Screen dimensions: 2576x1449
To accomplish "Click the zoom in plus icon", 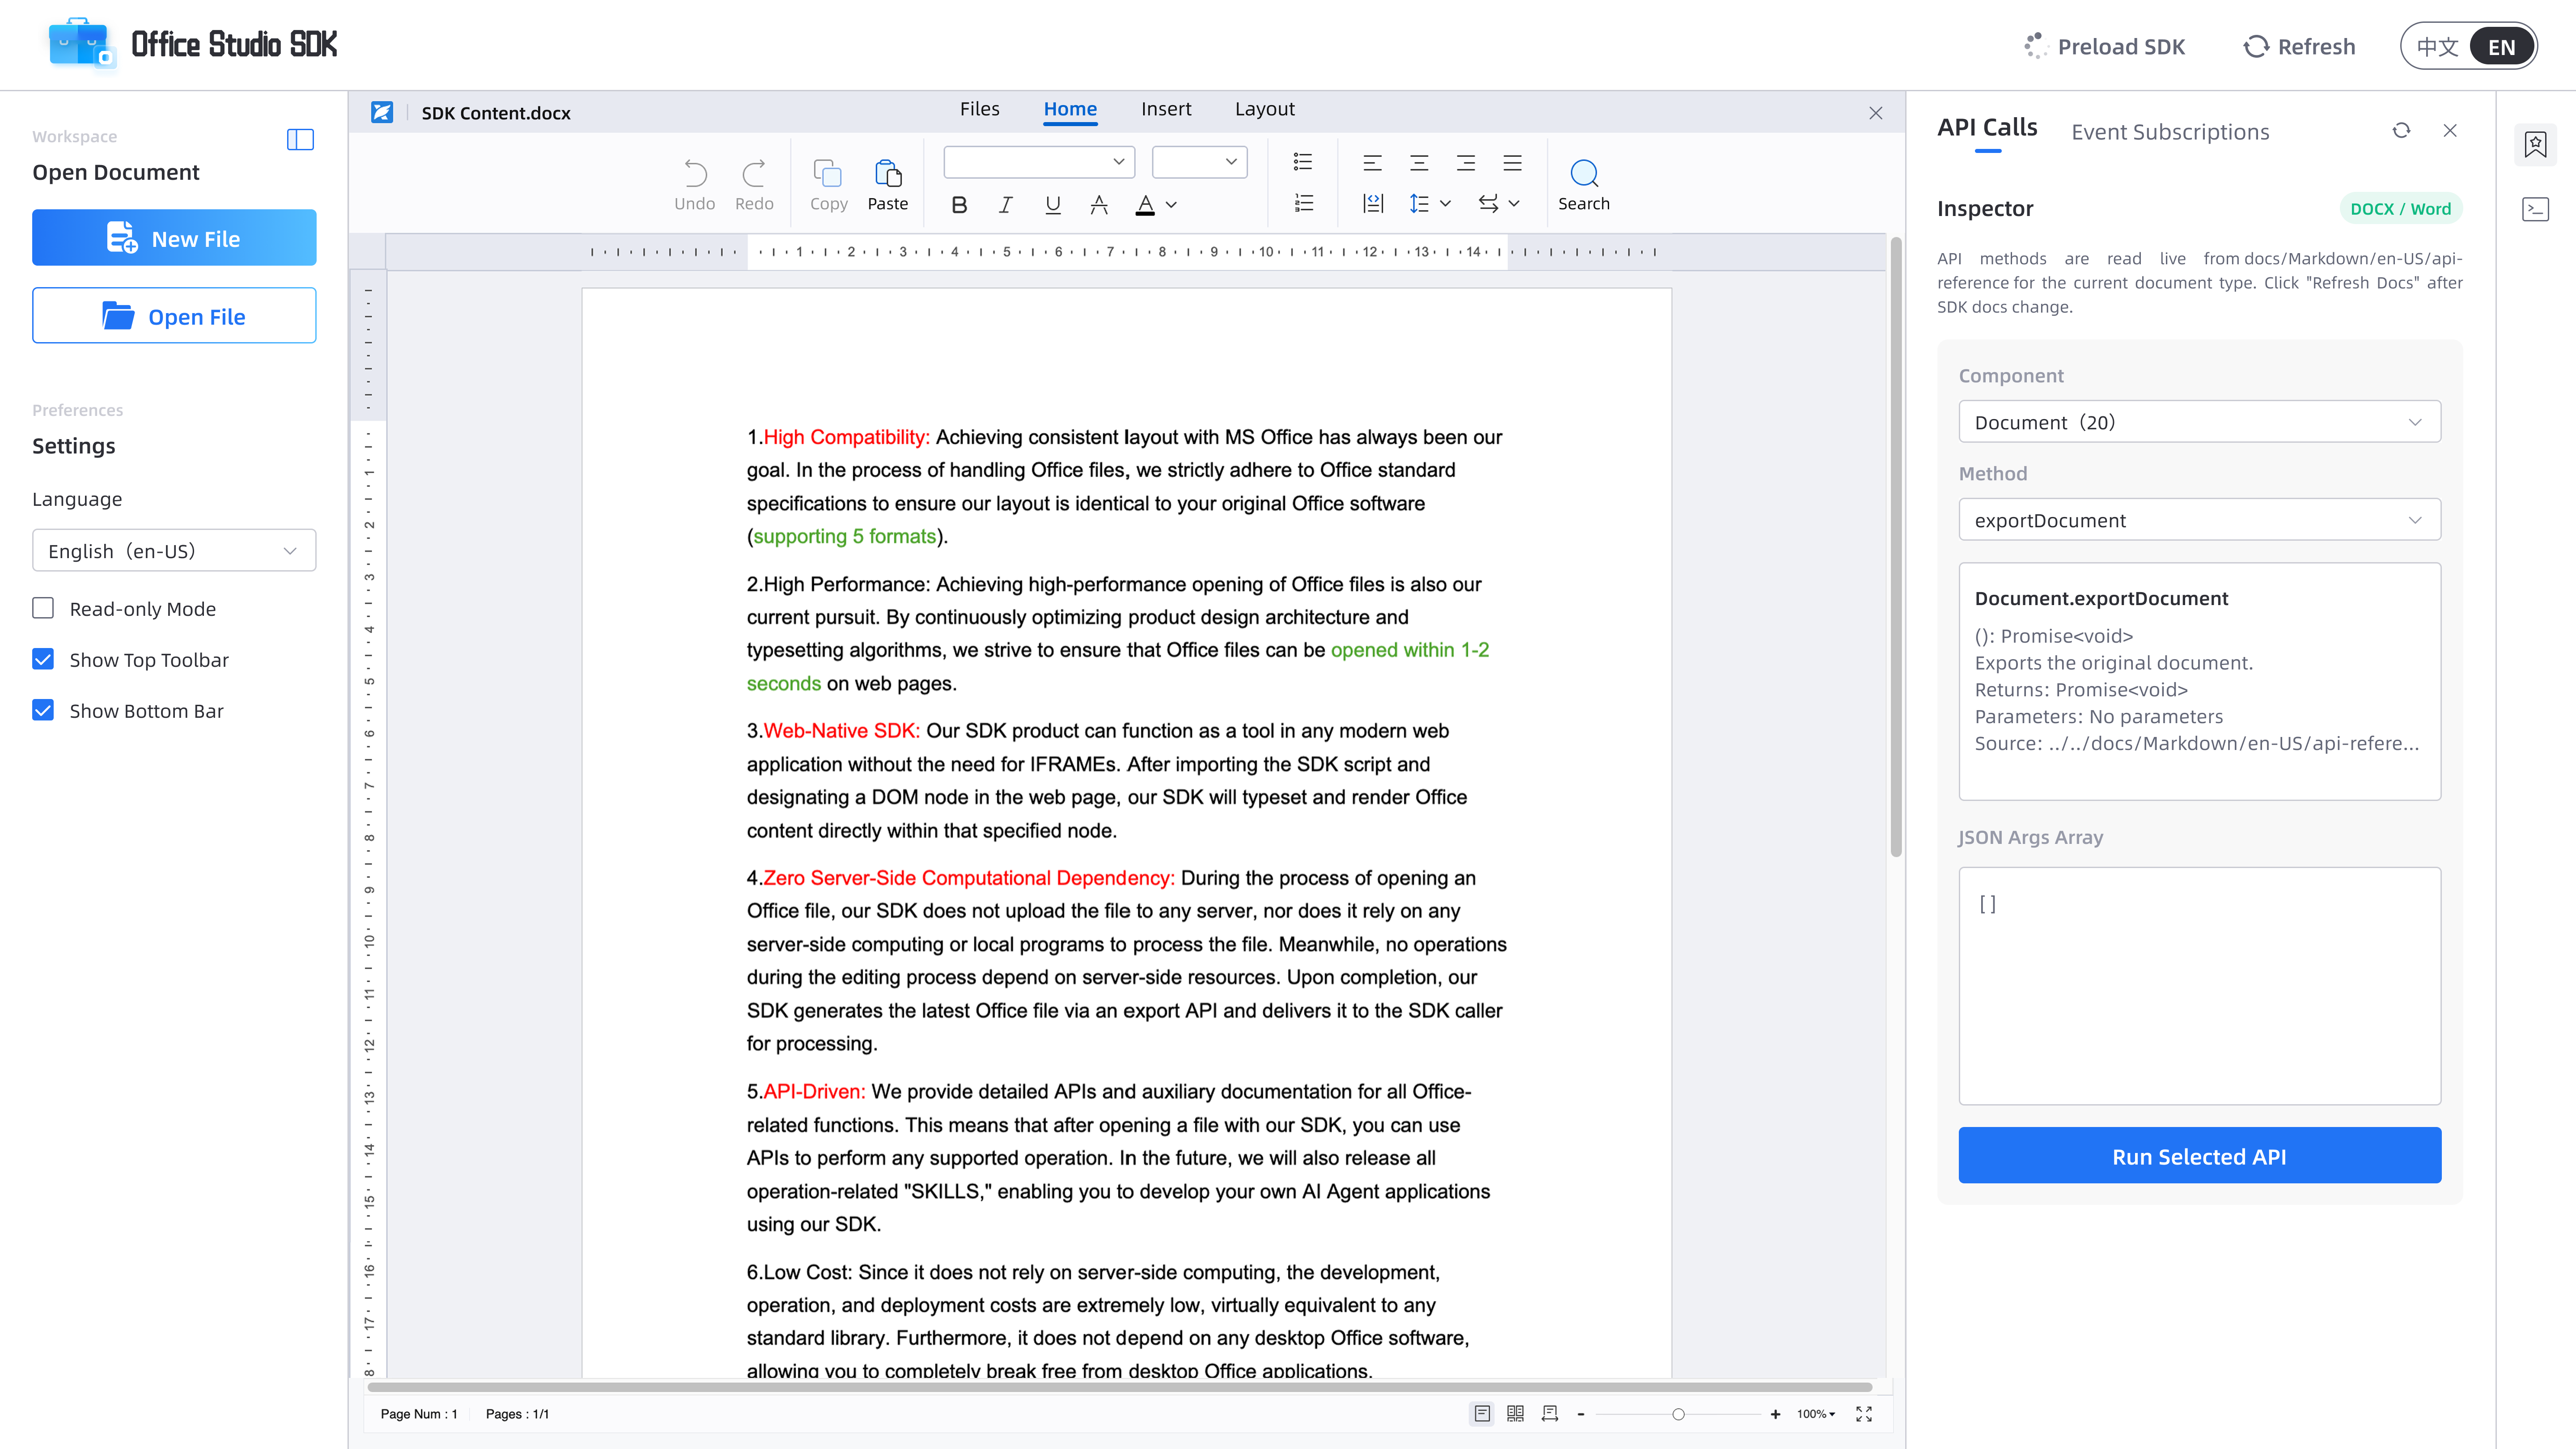I will (1775, 1414).
